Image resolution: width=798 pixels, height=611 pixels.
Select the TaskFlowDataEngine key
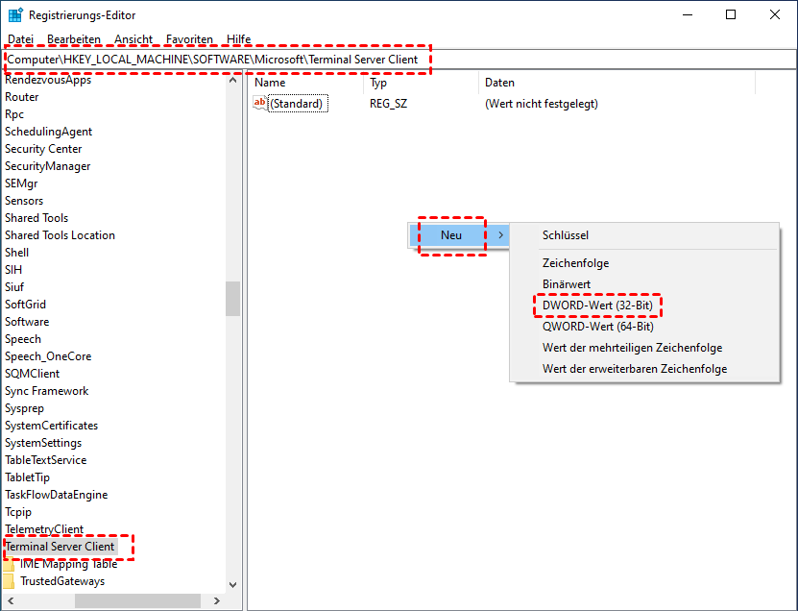[56, 495]
